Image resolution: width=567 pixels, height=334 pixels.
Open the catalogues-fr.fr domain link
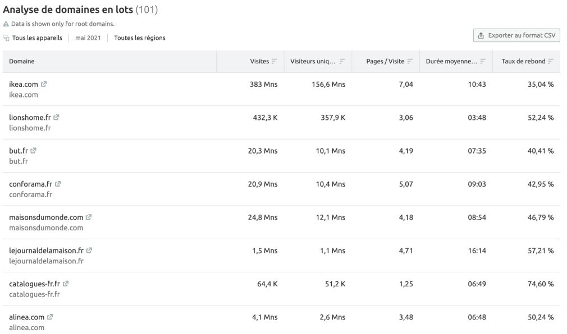pos(34,284)
